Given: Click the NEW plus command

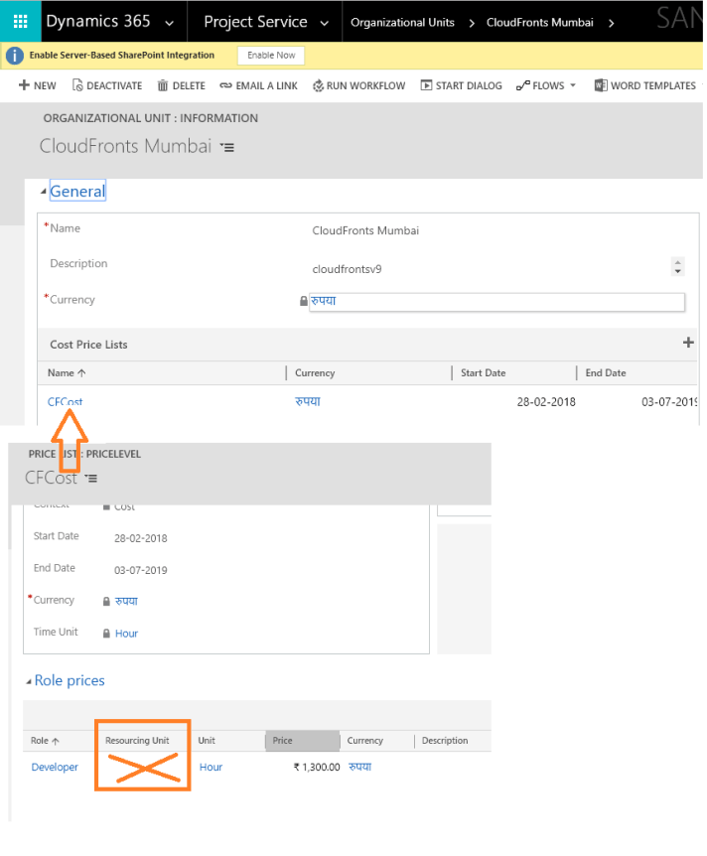Looking at the screenshot, I should pyautogui.click(x=38, y=86).
